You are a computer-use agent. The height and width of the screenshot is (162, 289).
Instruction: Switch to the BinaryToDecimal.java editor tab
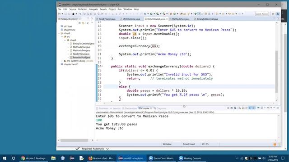pyautogui.click(x=207, y=19)
